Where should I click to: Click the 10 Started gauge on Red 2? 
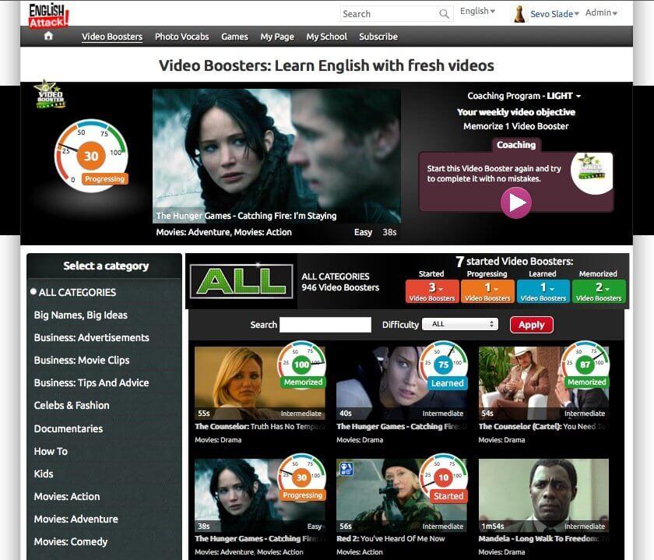(x=444, y=477)
